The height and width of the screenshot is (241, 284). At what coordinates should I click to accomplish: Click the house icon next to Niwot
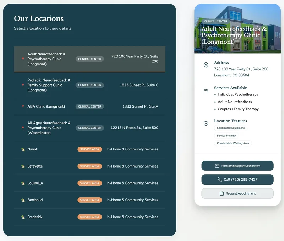[23, 149]
